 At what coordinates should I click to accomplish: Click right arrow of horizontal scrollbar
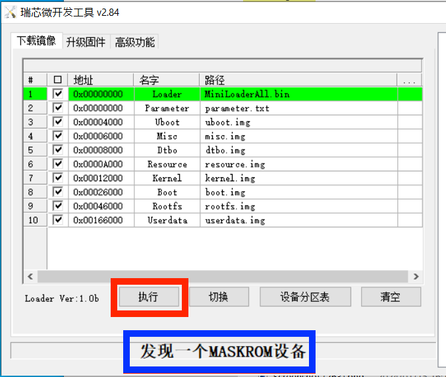(x=416, y=276)
